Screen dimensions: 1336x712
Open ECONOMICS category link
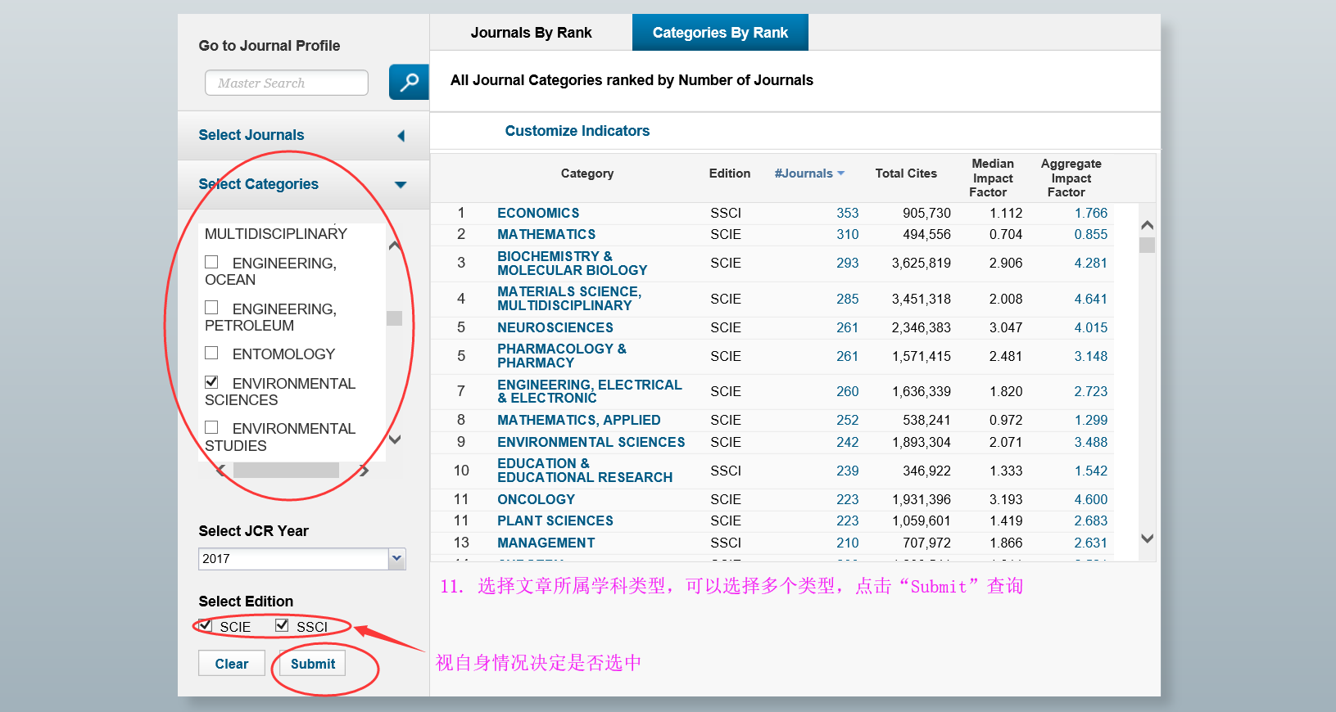pos(538,213)
